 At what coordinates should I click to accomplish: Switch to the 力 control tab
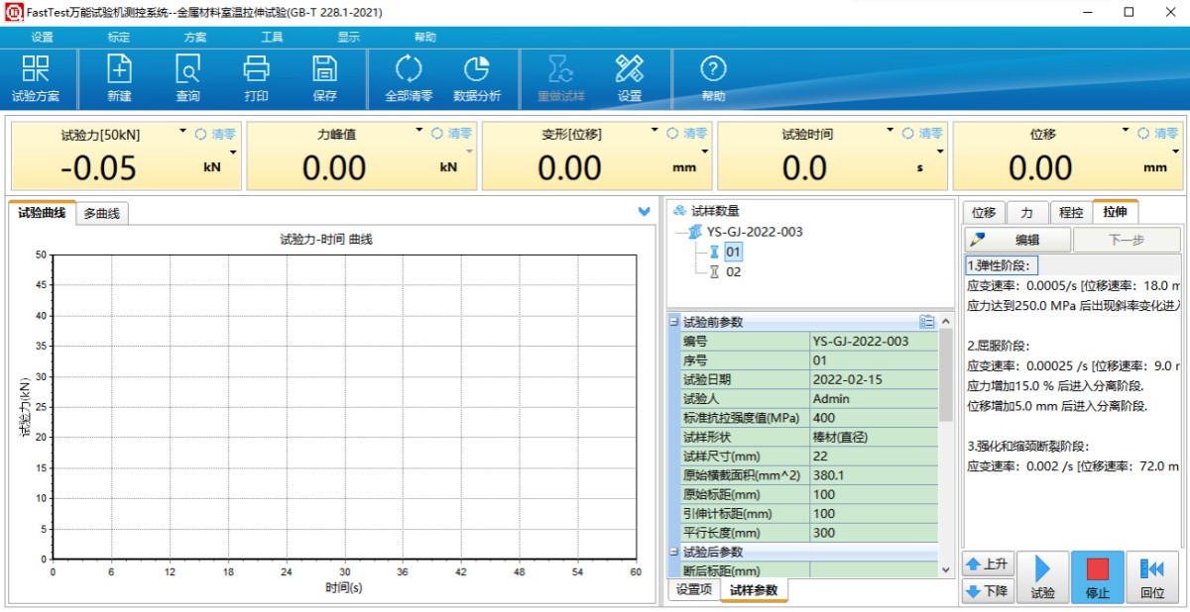[1026, 212]
